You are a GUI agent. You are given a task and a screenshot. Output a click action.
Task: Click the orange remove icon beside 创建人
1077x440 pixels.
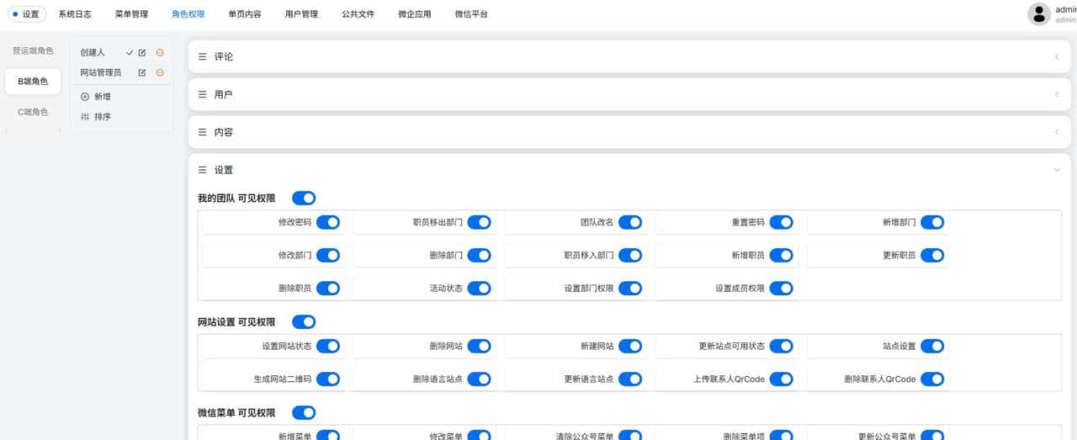point(160,53)
